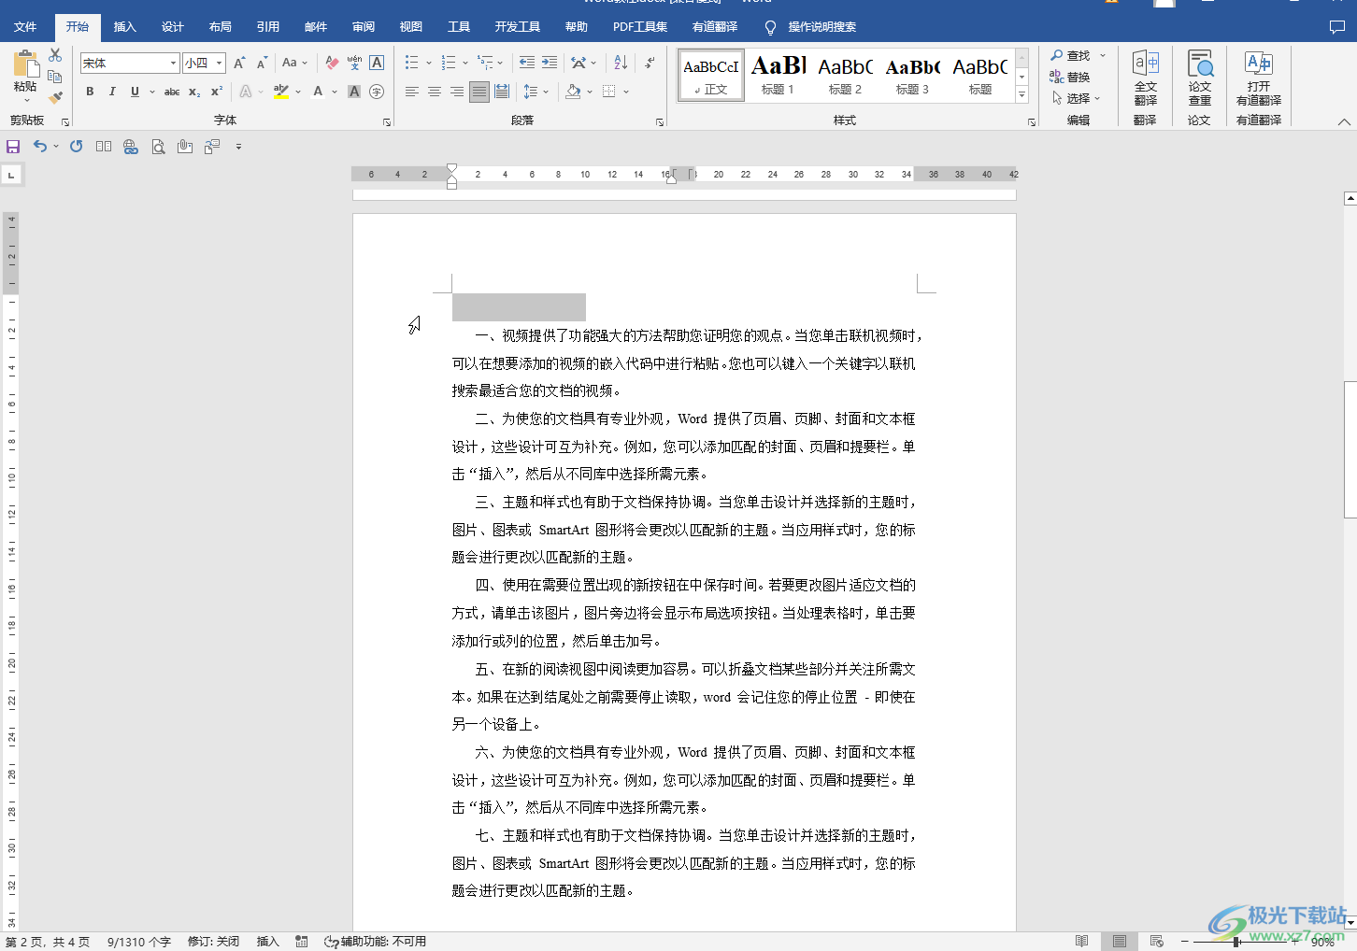This screenshot has height=951, width=1357.
Task: Switch to the 设计 Design tab
Action: [x=172, y=27]
